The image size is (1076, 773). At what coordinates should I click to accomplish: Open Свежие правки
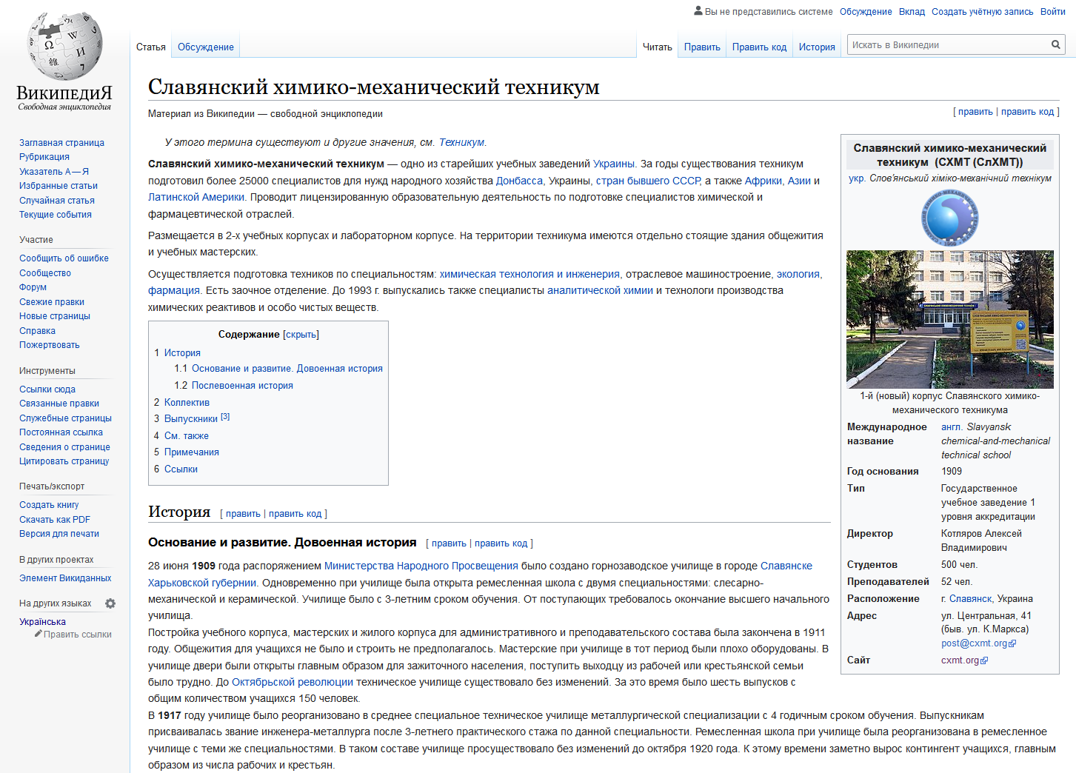coord(52,302)
